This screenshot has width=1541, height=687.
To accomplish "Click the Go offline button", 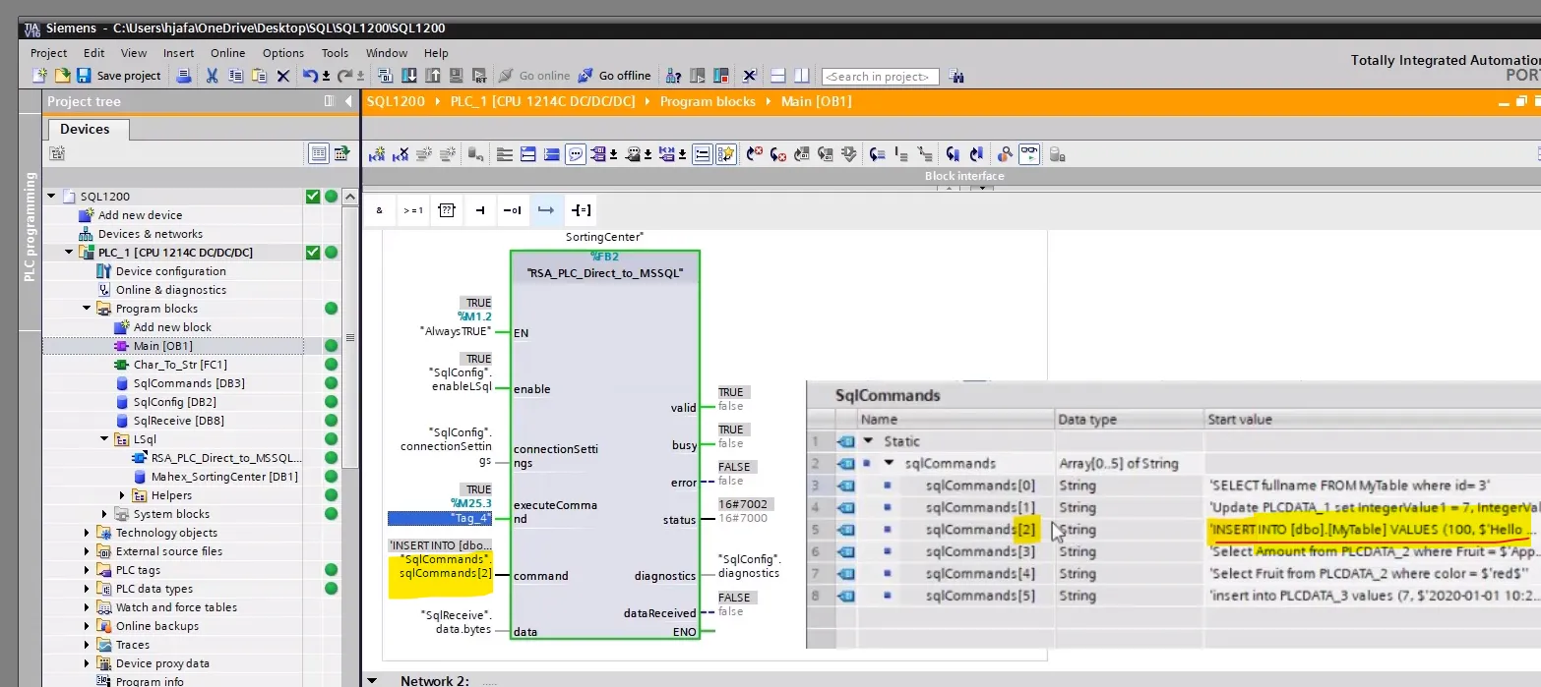I will point(614,76).
